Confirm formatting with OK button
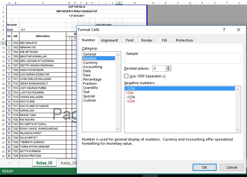 point(204,167)
